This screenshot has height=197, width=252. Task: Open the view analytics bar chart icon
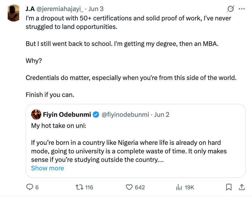(179, 187)
